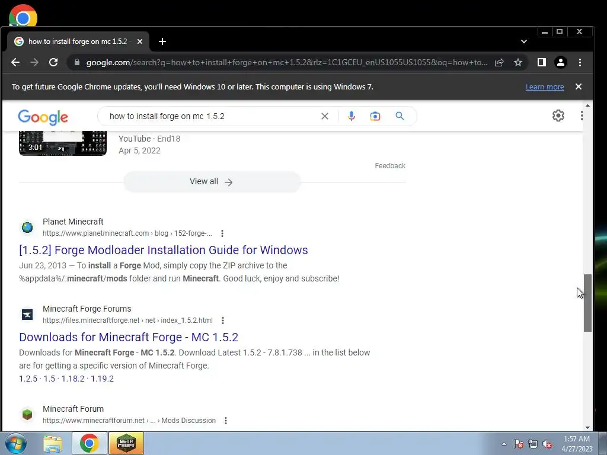Click the forward navigation arrow

click(34, 62)
